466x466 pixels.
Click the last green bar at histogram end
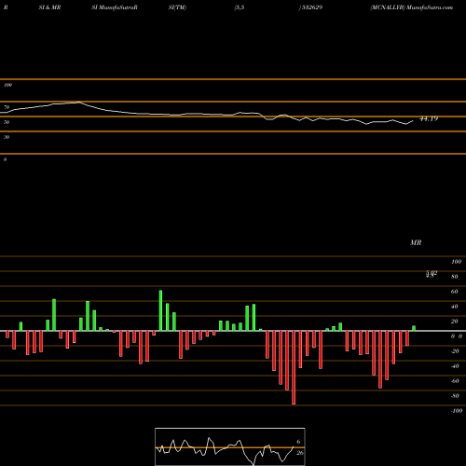(x=414, y=328)
